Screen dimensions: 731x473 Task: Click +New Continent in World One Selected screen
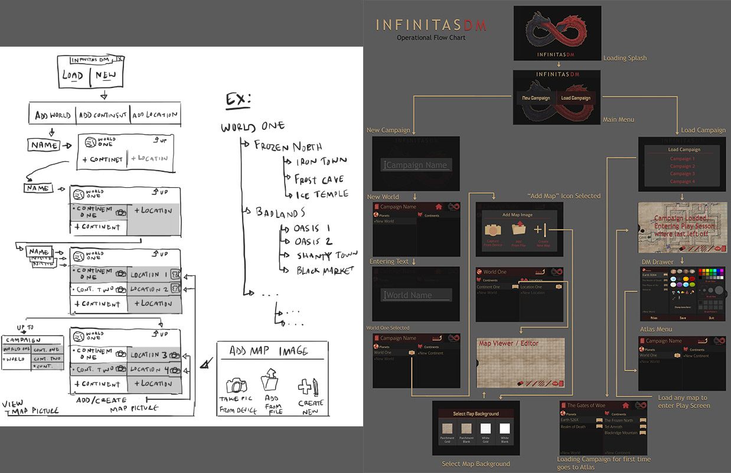point(431,353)
